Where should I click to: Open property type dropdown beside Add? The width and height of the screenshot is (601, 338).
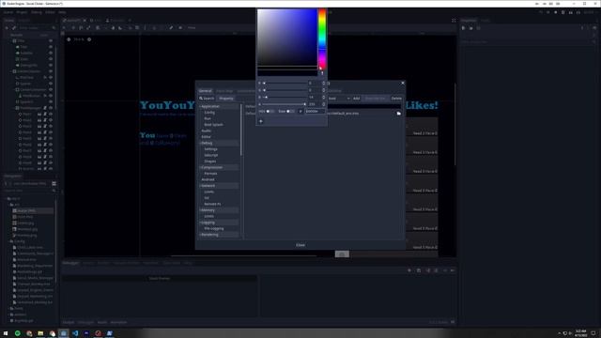coord(339,99)
